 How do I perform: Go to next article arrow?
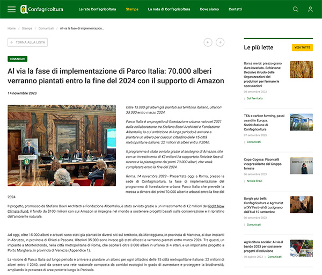point(220,42)
